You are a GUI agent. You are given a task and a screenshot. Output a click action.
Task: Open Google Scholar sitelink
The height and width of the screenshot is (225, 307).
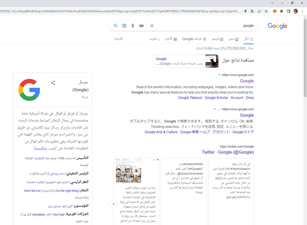216,98
